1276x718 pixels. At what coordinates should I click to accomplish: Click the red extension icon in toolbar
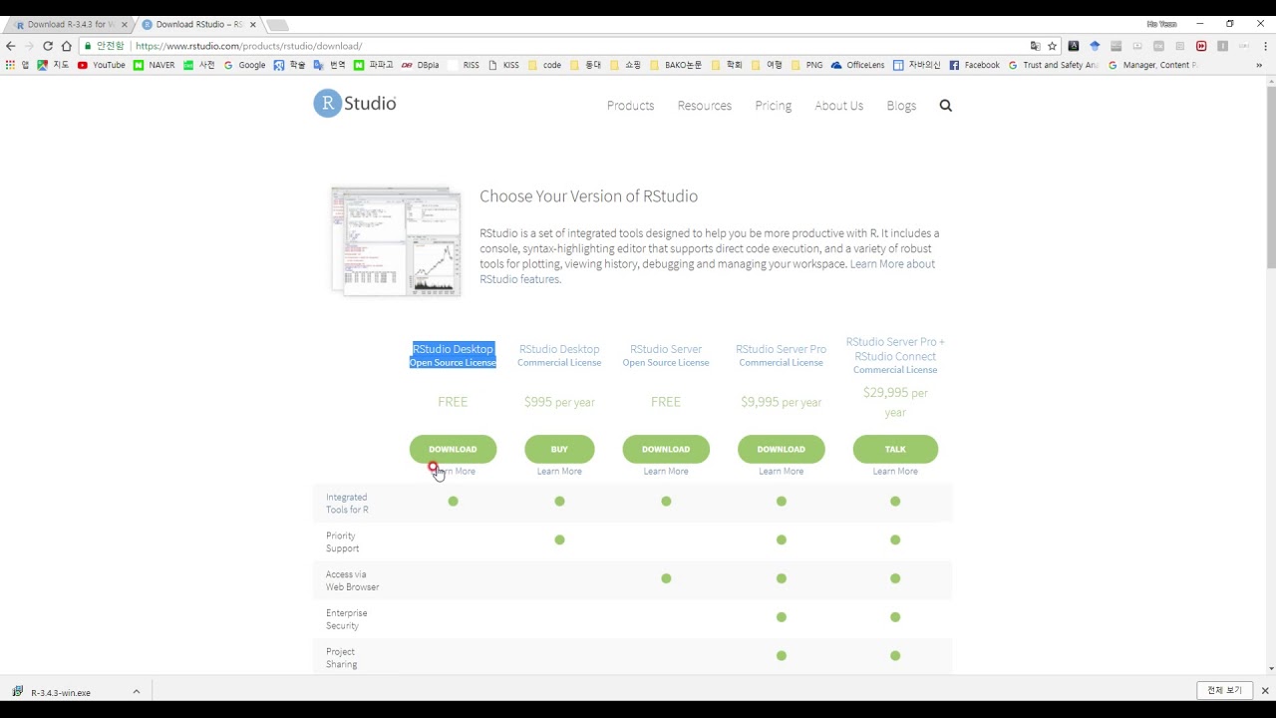(x=1201, y=46)
